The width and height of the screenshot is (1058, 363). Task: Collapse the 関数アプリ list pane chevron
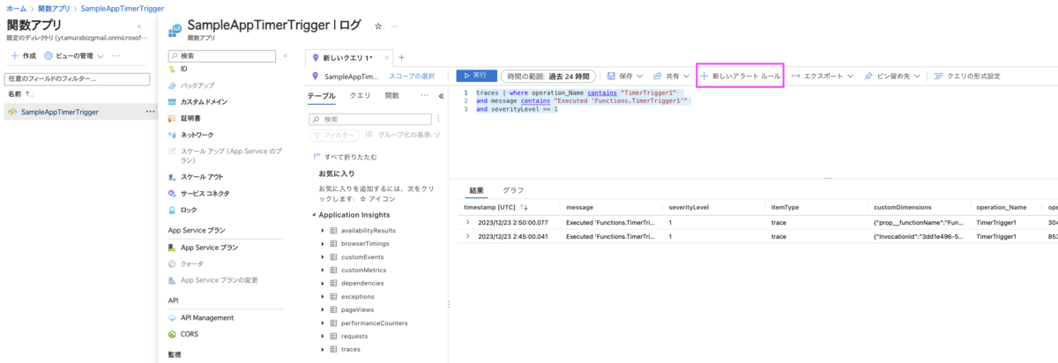pos(141,27)
